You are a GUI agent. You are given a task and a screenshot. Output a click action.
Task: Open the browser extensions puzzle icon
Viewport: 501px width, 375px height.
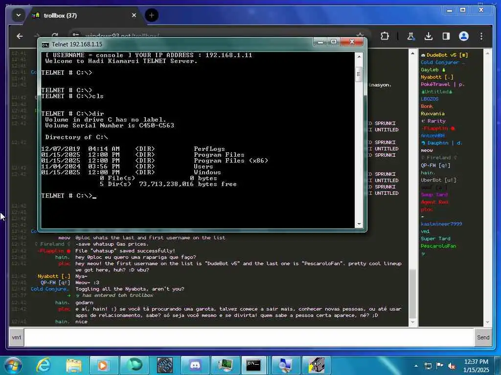(385, 36)
